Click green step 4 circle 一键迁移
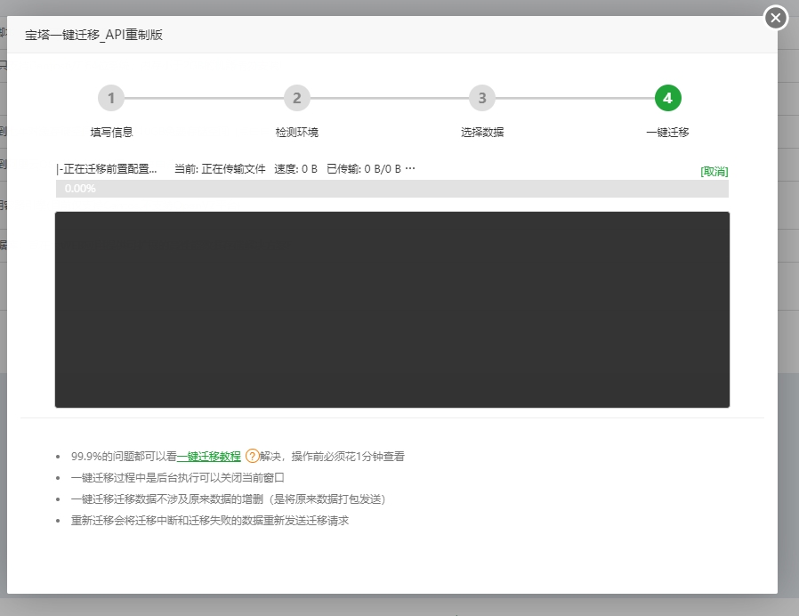The height and width of the screenshot is (616, 799). coord(667,98)
